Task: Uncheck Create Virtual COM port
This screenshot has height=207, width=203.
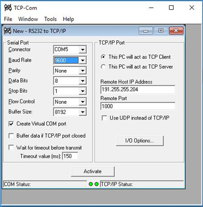Action: coord(11,124)
